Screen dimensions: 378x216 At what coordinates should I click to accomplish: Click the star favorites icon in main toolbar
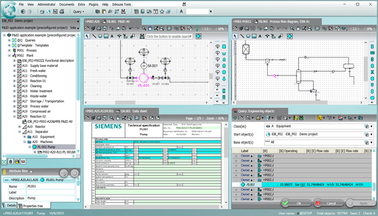tap(162, 12)
